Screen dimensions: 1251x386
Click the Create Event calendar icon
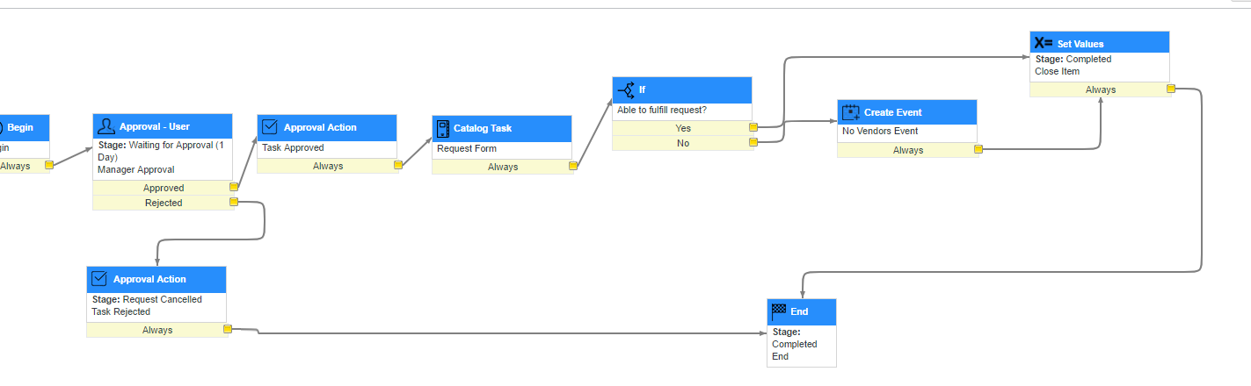point(851,112)
